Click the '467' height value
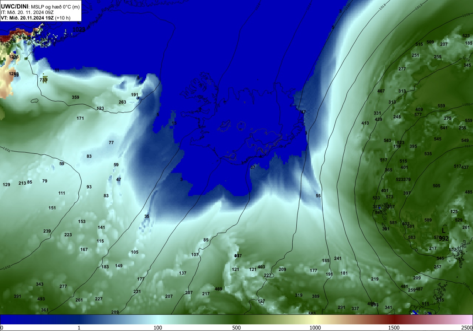The width and height of the screenshot is (473, 331). click(381, 91)
